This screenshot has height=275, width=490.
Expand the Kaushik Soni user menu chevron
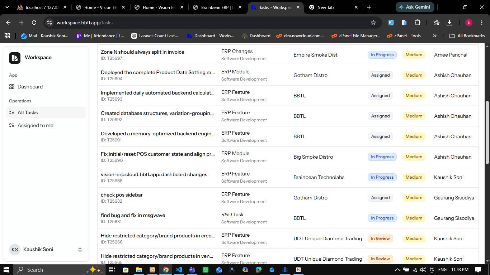80,250
